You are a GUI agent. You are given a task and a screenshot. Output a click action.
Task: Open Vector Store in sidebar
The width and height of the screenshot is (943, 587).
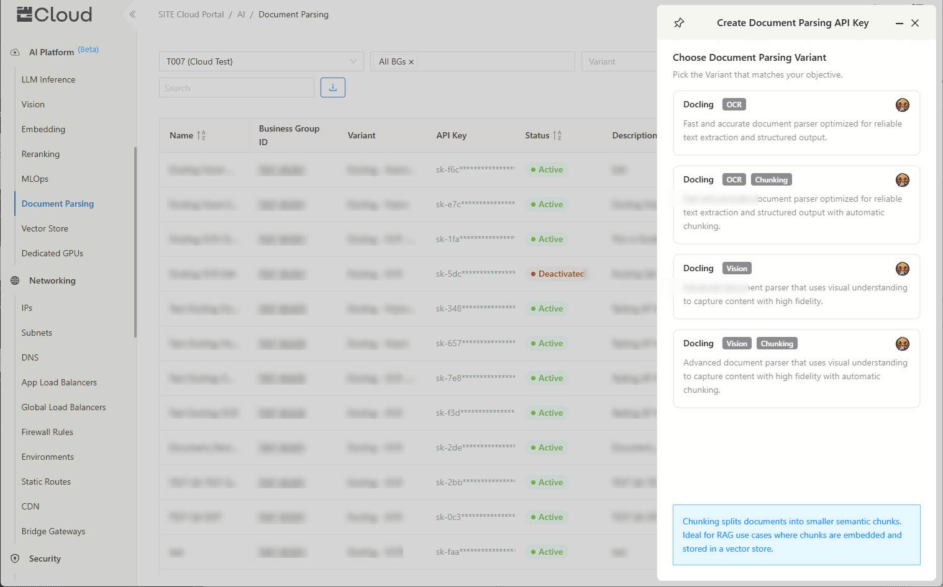tap(45, 228)
